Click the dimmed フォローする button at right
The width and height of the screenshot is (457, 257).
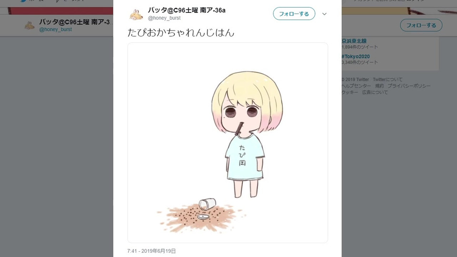(421, 25)
